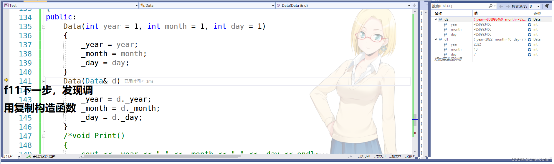The width and height of the screenshot is (554, 164).
Task: Select d2's _year row name
Action: point(454,24)
